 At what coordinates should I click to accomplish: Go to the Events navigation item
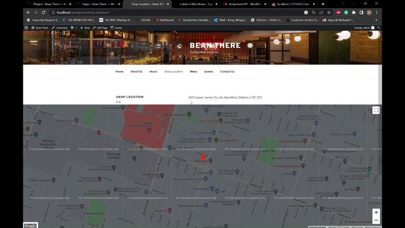[209, 72]
